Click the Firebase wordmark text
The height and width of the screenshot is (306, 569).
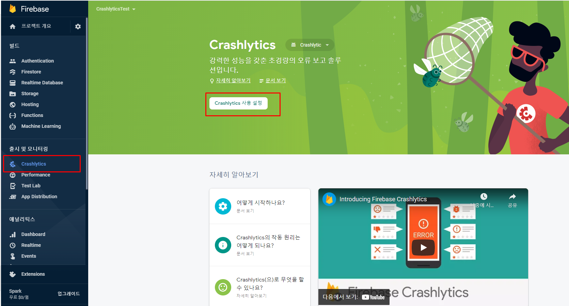(x=35, y=9)
